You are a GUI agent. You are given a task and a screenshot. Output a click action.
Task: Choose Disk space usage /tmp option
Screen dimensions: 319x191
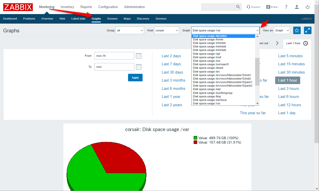click(x=223, y=96)
